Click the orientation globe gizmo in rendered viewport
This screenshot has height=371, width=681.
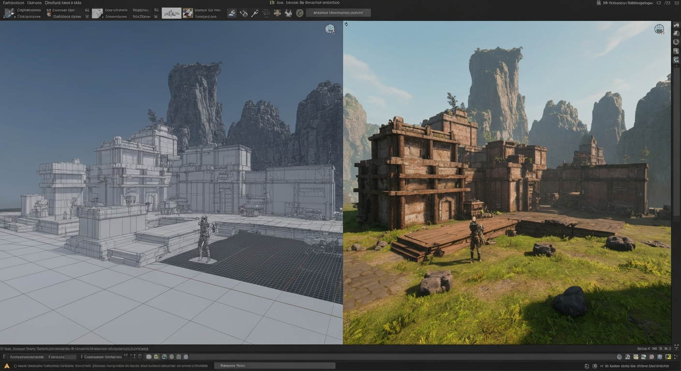[659, 29]
